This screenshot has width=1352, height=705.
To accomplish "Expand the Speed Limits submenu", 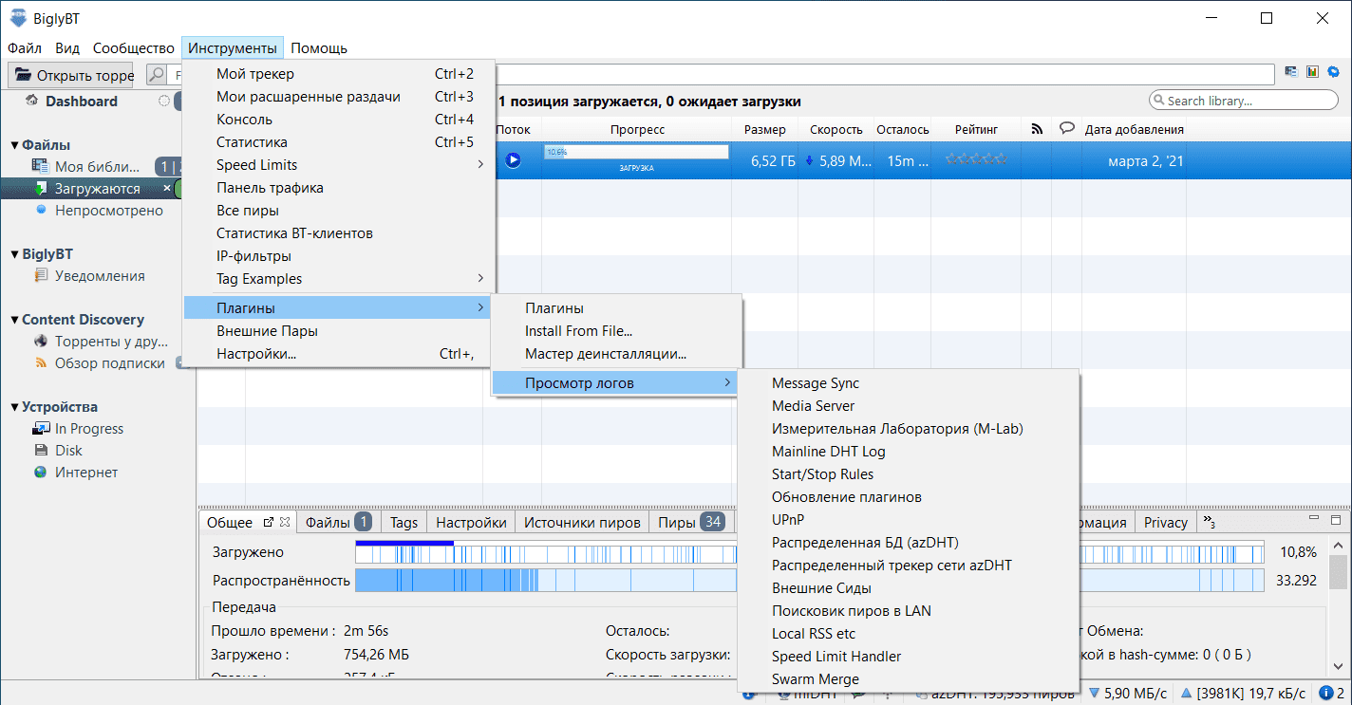I will pos(339,165).
